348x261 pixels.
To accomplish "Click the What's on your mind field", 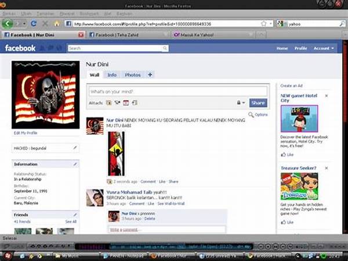I will (x=177, y=91).
